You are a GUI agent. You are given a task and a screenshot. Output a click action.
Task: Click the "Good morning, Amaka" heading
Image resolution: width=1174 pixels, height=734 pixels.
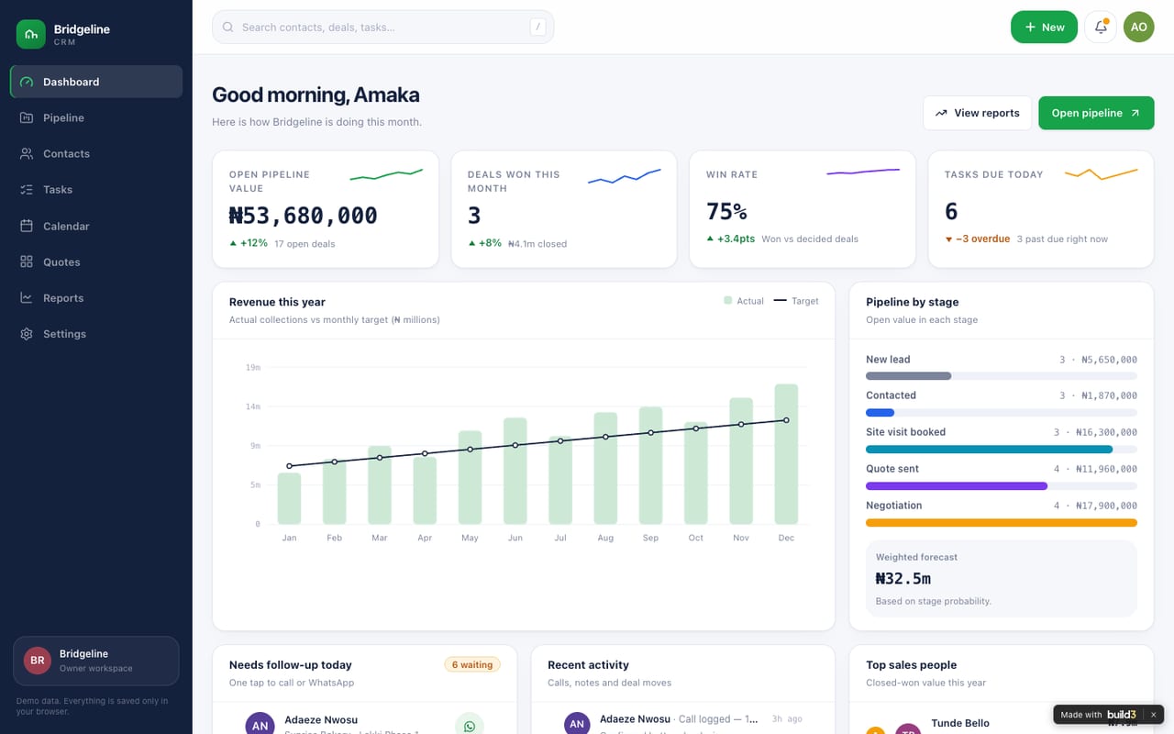click(316, 95)
